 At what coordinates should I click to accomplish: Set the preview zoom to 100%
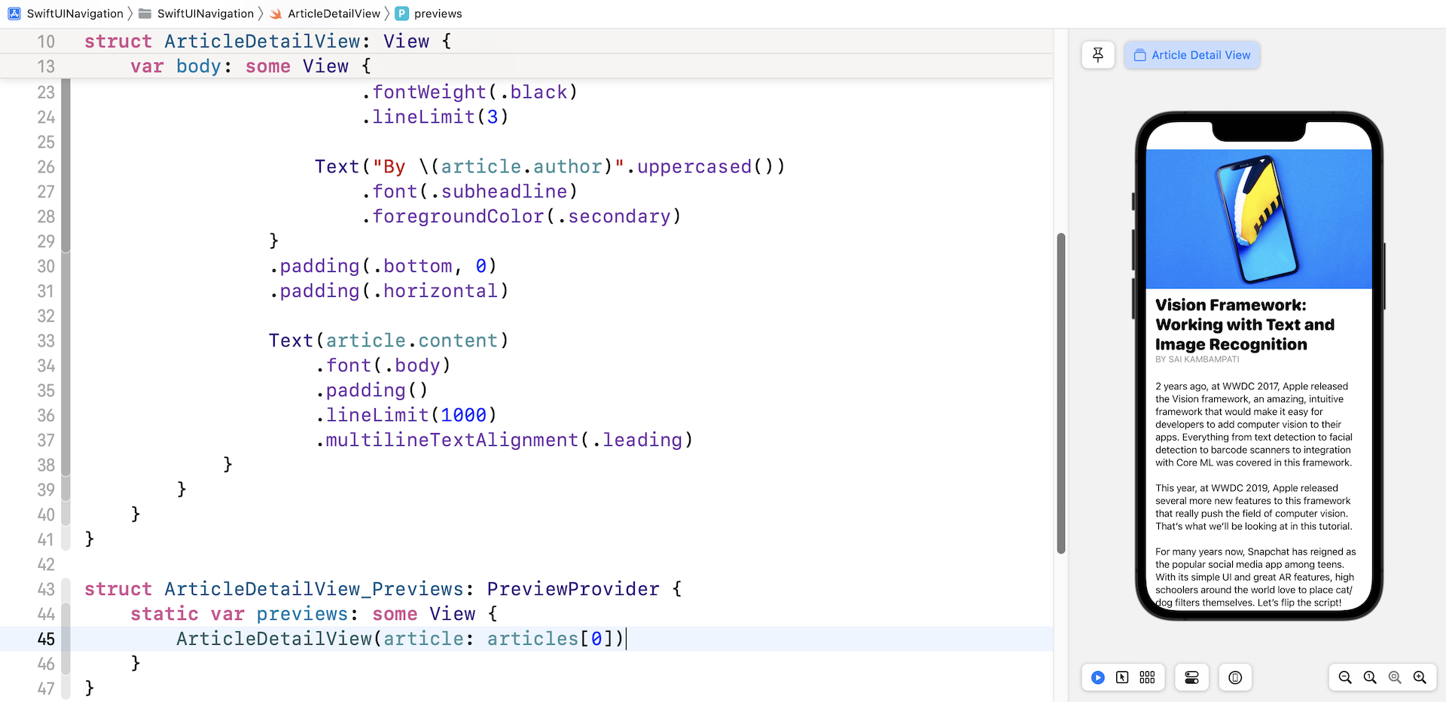pyautogui.click(x=1370, y=678)
